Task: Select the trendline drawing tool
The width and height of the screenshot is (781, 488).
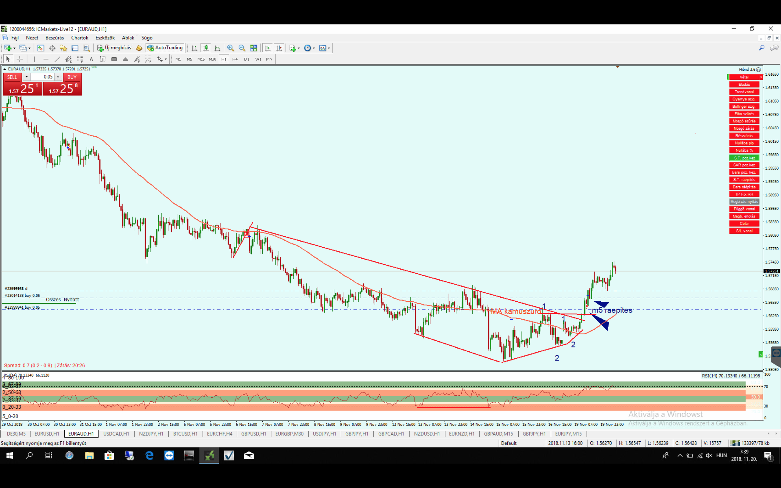Action: tap(57, 59)
